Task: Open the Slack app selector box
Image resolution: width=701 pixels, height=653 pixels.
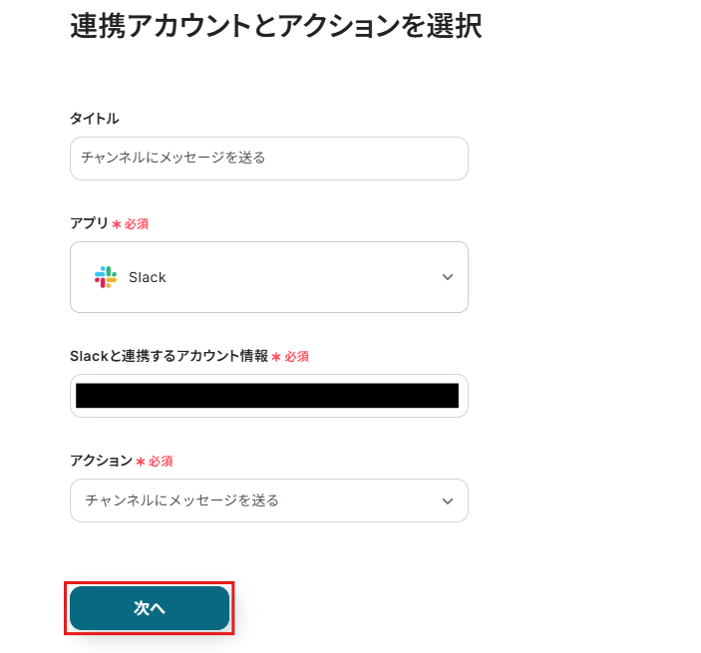Action: [x=269, y=277]
